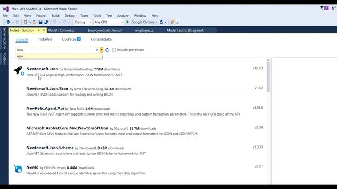Click the Find in Files toolbar icon
Screen dimensions: 337x189
(x=172, y=22)
